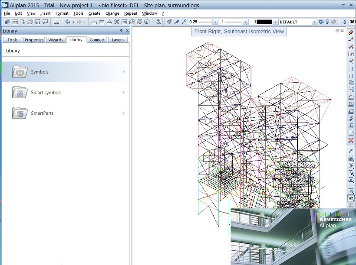Open the Symbols library folder

66,72
